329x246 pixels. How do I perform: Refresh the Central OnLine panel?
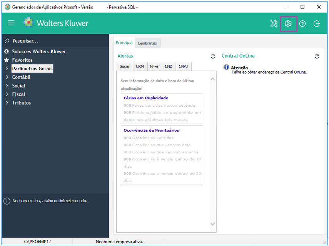coord(317,56)
